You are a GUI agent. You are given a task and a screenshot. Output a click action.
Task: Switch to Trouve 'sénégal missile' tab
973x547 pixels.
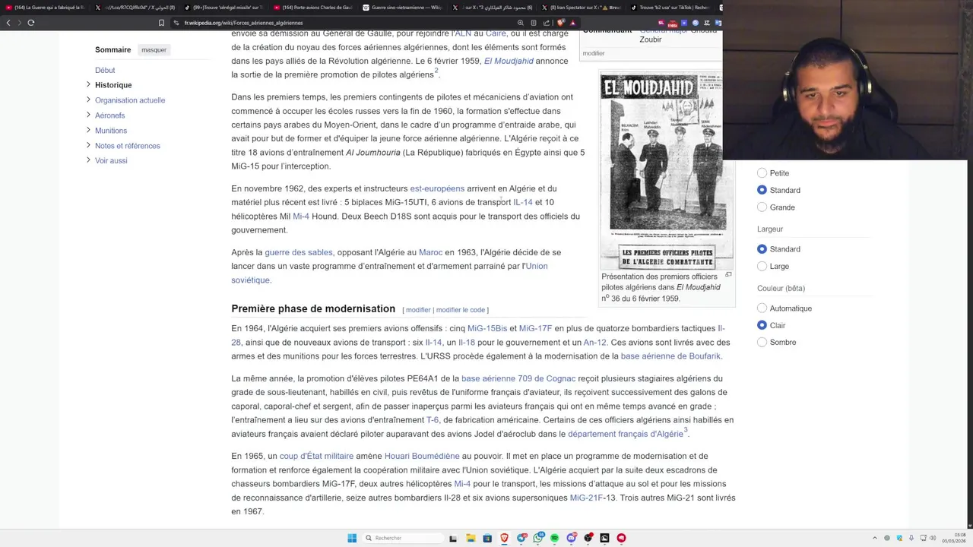(x=222, y=7)
